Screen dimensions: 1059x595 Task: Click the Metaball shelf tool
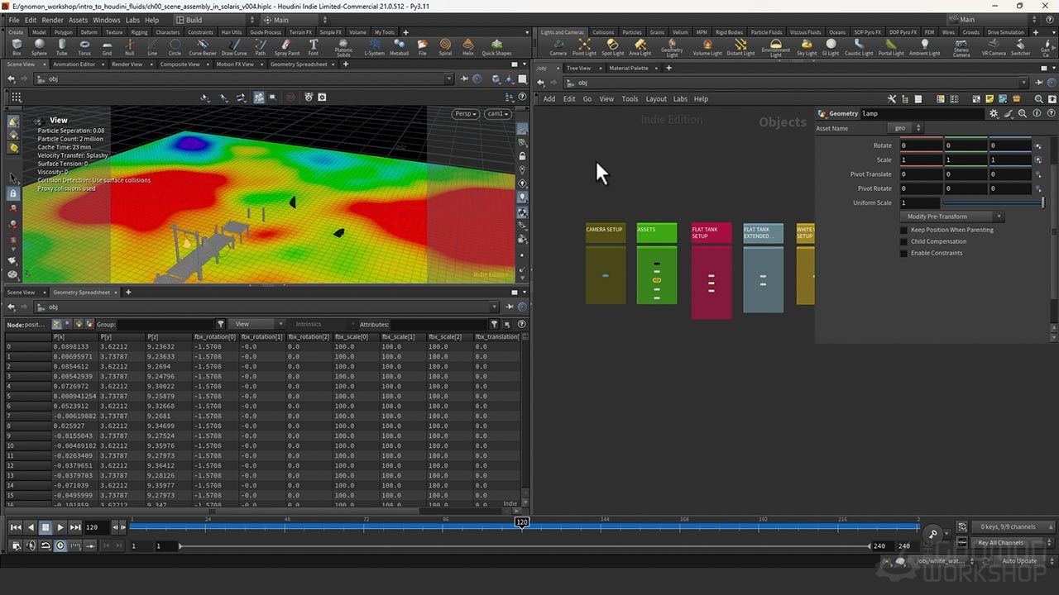[399, 46]
